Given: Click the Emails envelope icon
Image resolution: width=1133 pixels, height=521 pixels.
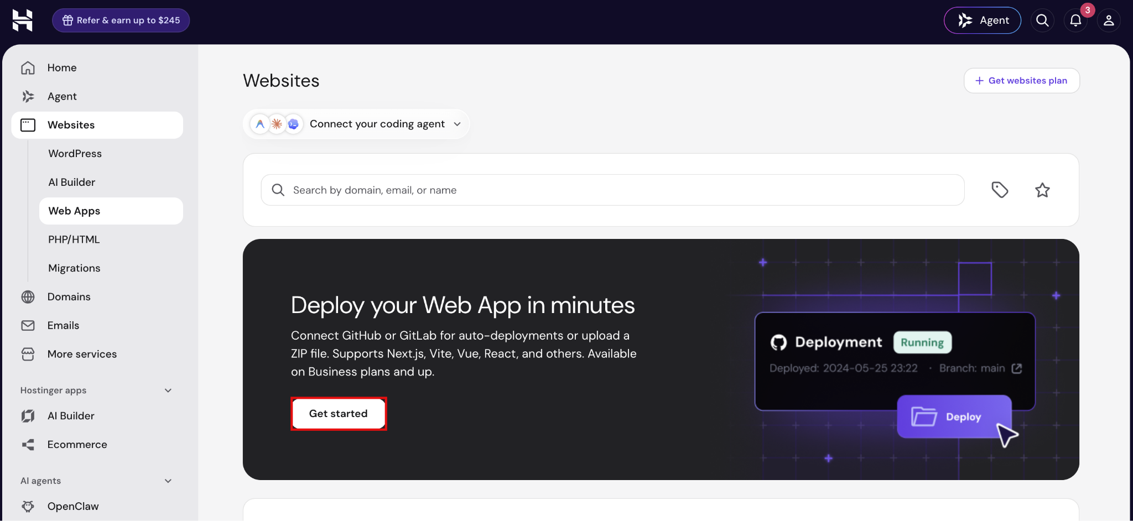Looking at the screenshot, I should (28, 326).
